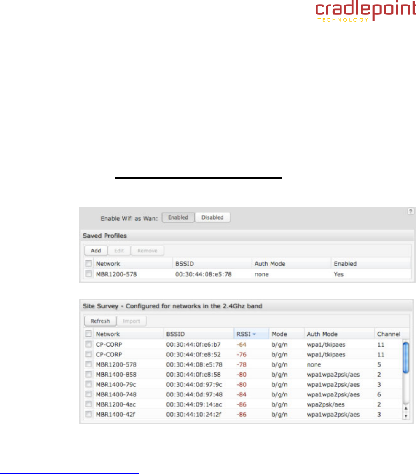Screen dimensions: 416x474
Task: Sort Saved Profiles by Network header
Action: point(133,264)
